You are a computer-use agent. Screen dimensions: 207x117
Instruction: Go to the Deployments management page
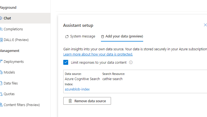14,62
